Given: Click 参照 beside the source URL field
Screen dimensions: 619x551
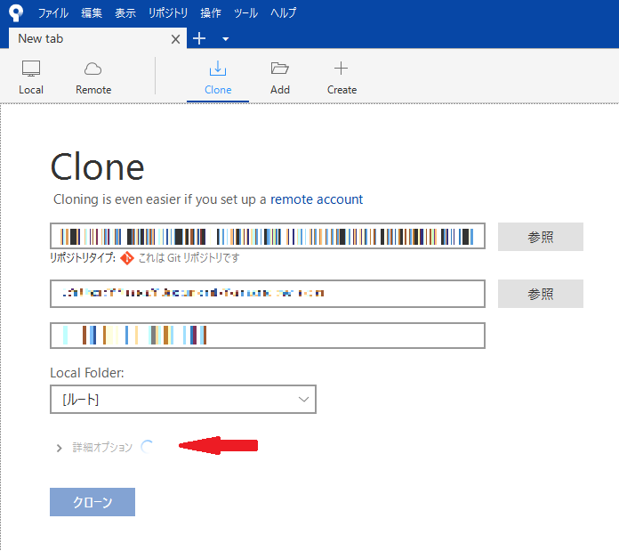Looking at the screenshot, I should (541, 237).
